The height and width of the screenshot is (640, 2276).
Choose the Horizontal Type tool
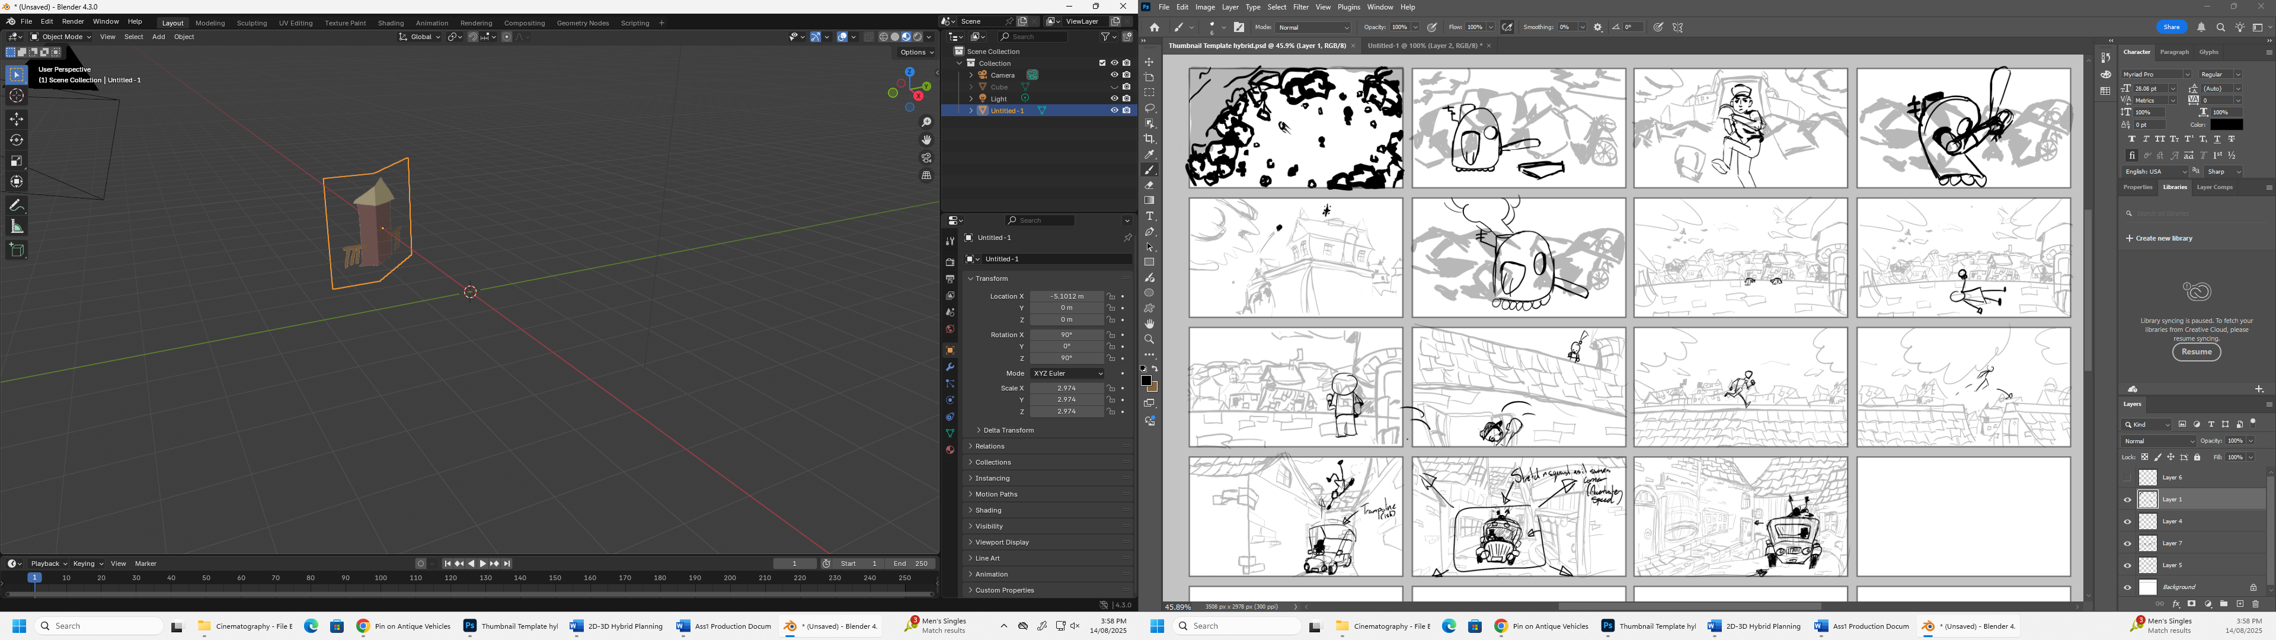1149,216
